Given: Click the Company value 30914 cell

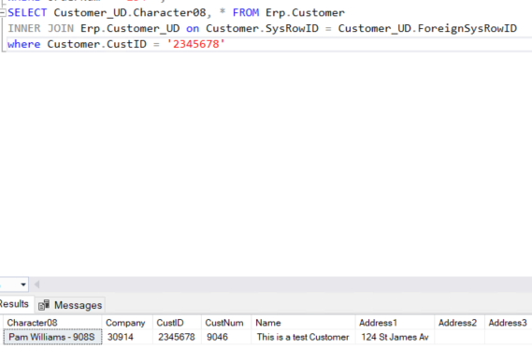Looking at the screenshot, I should pyautogui.click(x=127, y=337).
